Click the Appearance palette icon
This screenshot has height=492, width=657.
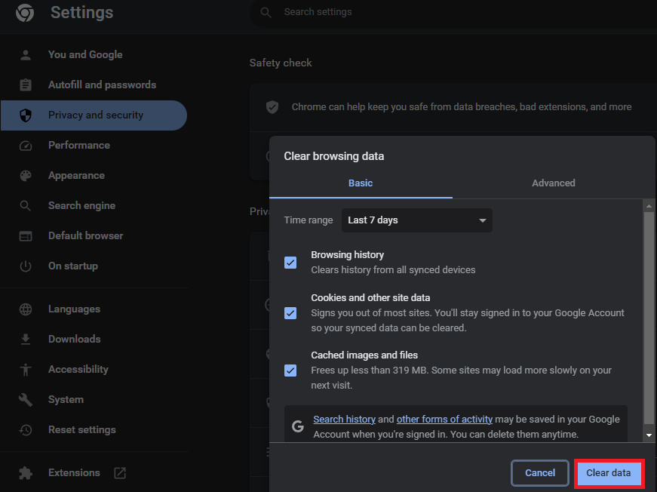point(26,176)
